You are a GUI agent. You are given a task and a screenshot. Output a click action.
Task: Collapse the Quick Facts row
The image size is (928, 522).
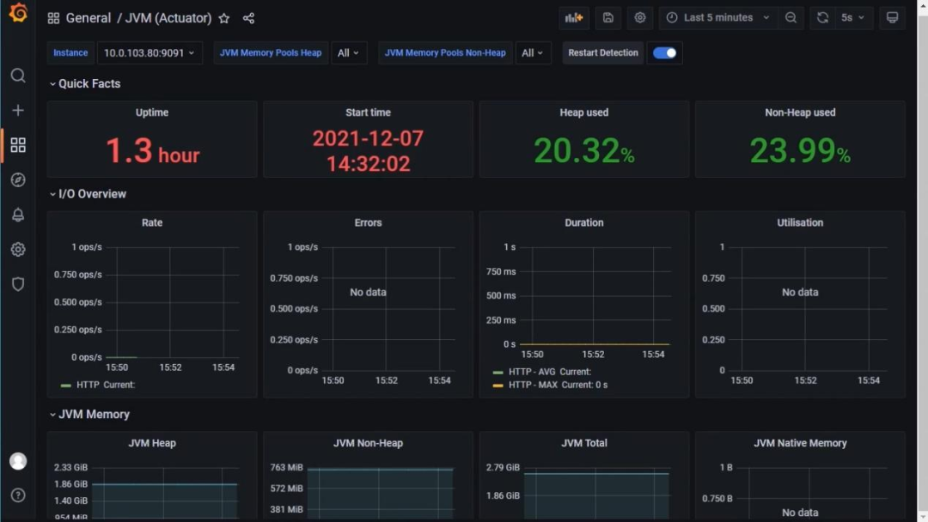pyautogui.click(x=89, y=83)
